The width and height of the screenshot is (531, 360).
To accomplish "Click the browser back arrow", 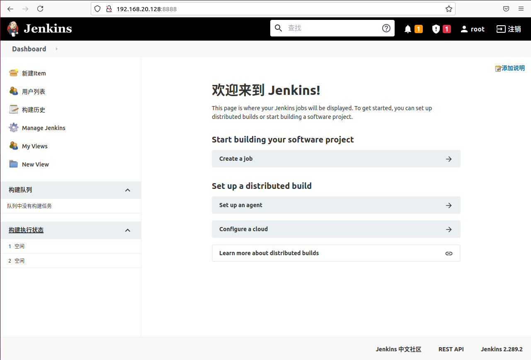I will coord(10,9).
